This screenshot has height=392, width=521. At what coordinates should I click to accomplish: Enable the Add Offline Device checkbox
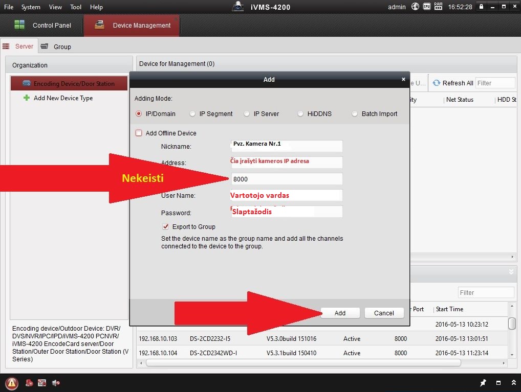click(x=139, y=133)
